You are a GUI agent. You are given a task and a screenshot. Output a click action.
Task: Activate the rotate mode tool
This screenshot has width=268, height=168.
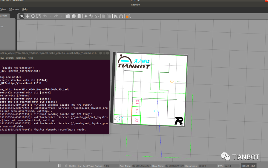click(x=33, y=16)
